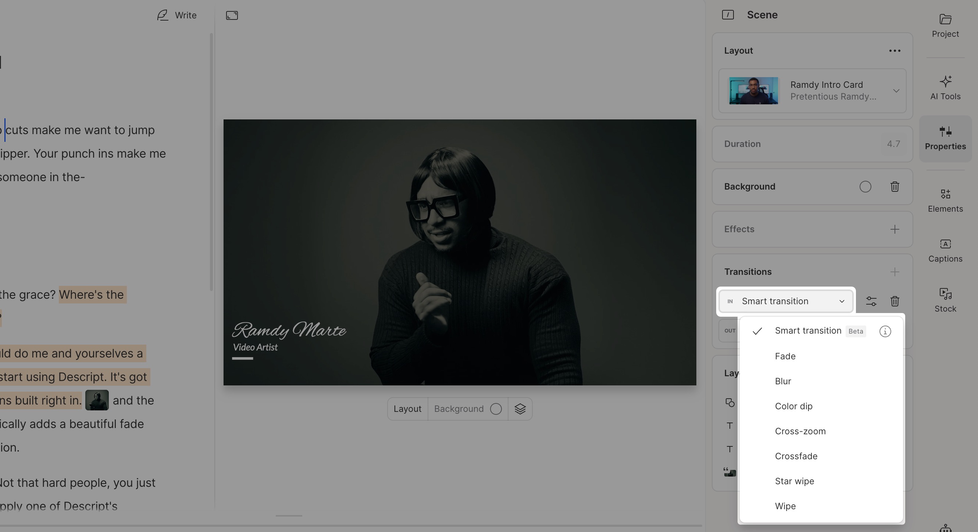Open transition settings via sliders icon

(871, 301)
